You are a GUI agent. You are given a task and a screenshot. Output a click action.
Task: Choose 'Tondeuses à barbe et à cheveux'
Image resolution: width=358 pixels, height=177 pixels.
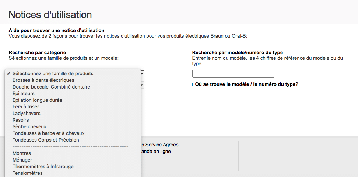pyautogui.click(x=49, y=133)
